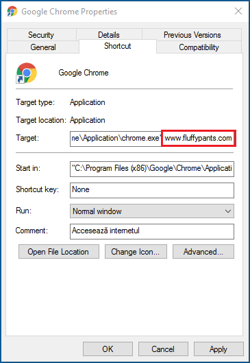Confirm changes with the OK button
250x363 pixels.
pos(108,349)
